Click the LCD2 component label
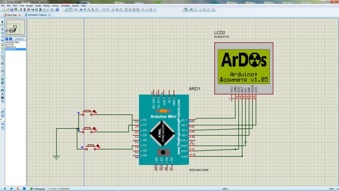Image resolution: width=339 pixels, height=191 pixels. [219, 33]
